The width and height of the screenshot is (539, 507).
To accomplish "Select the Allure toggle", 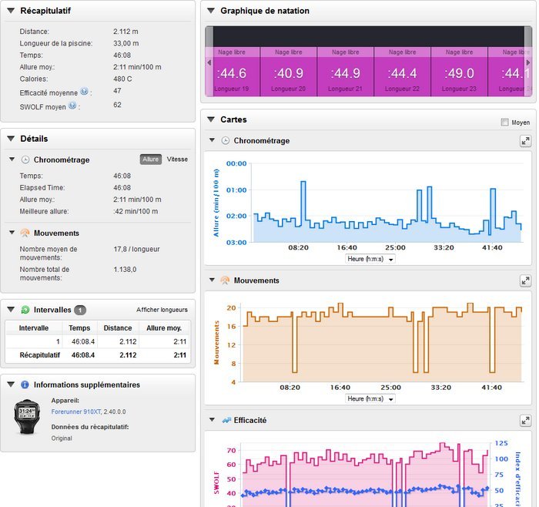I will [151, 159].
